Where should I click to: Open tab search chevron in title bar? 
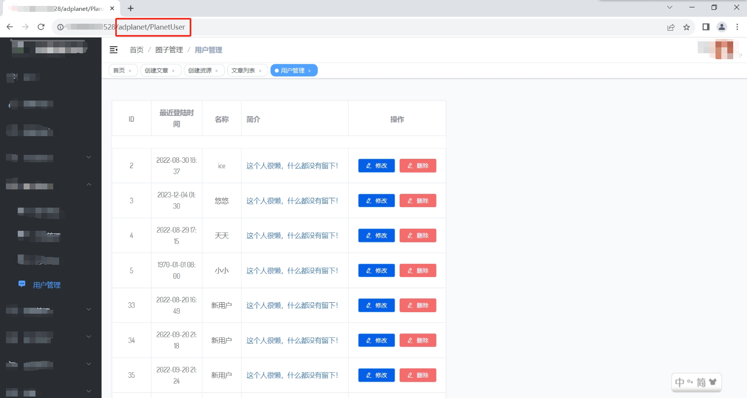pyautogui.click(x=670, y=7)
